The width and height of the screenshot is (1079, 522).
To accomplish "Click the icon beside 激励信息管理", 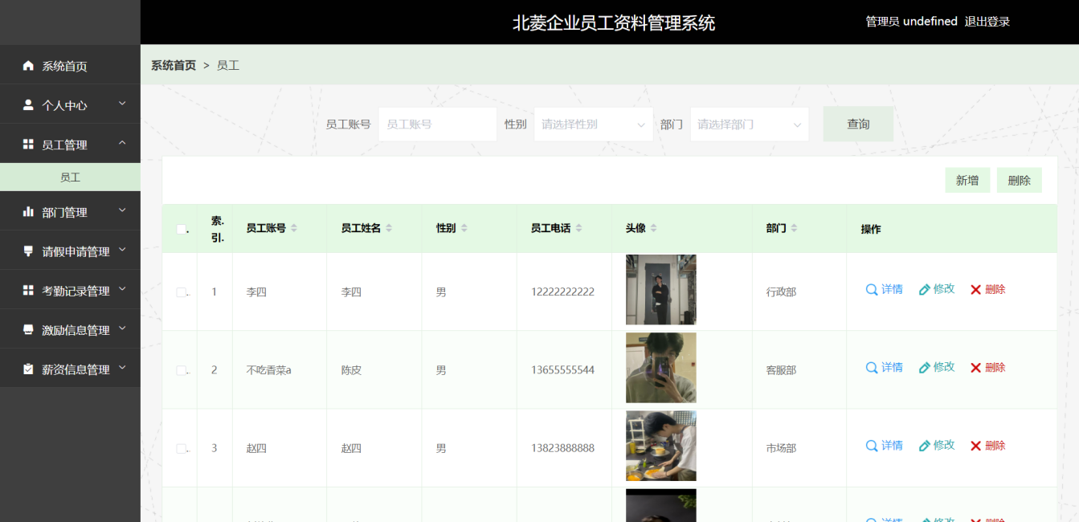I will point(28,329).
